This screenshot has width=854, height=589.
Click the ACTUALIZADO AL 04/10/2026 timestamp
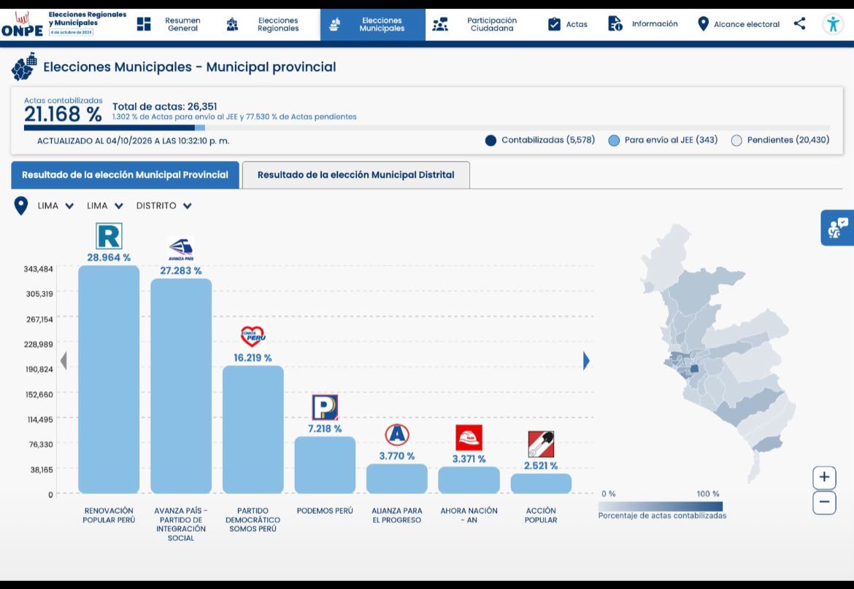point(133,141)
